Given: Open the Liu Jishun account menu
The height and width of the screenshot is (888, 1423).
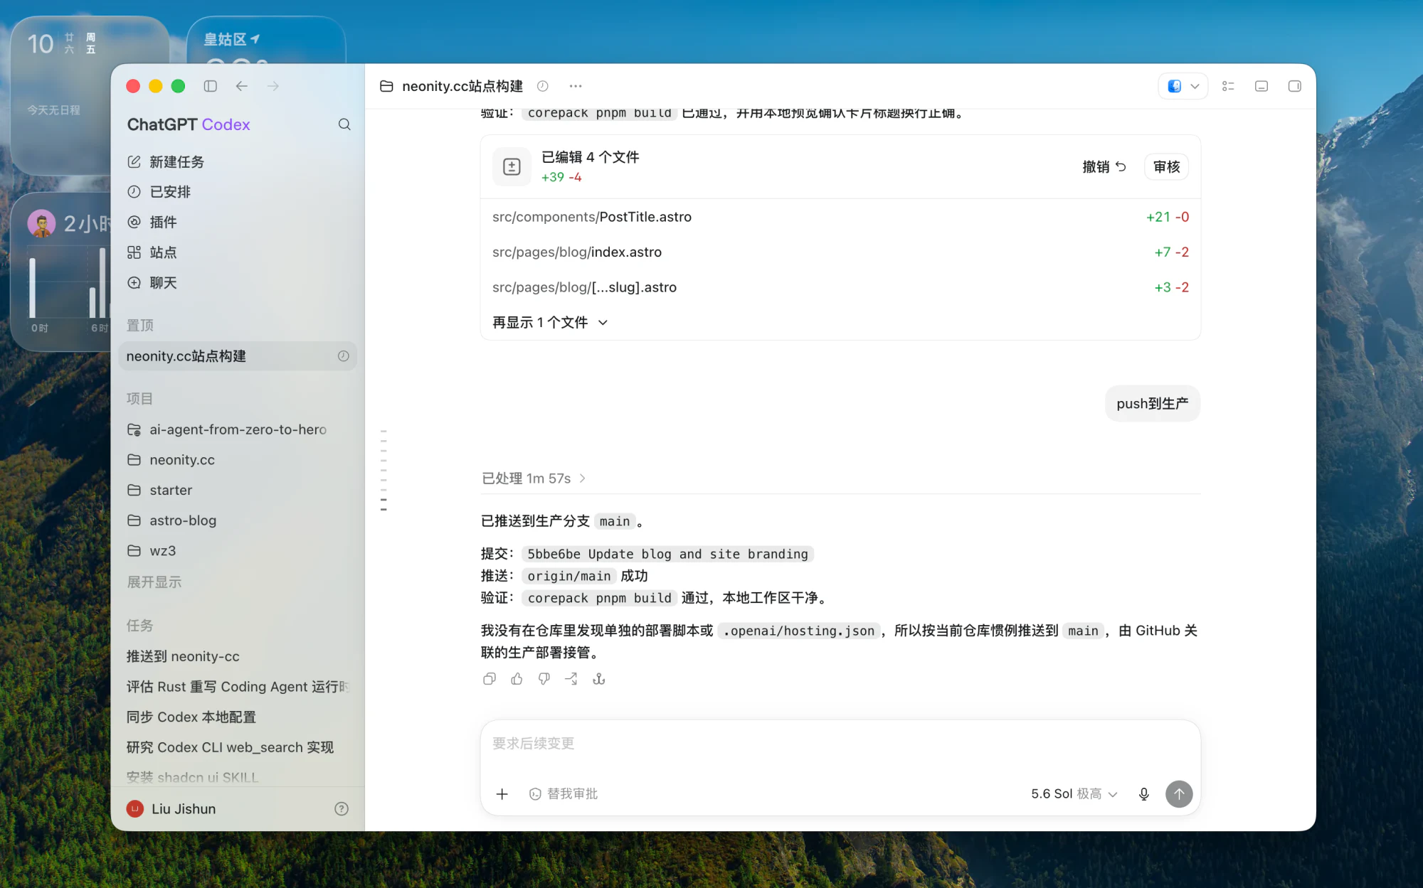Looking at the screenshot, I should click(171, 809).
